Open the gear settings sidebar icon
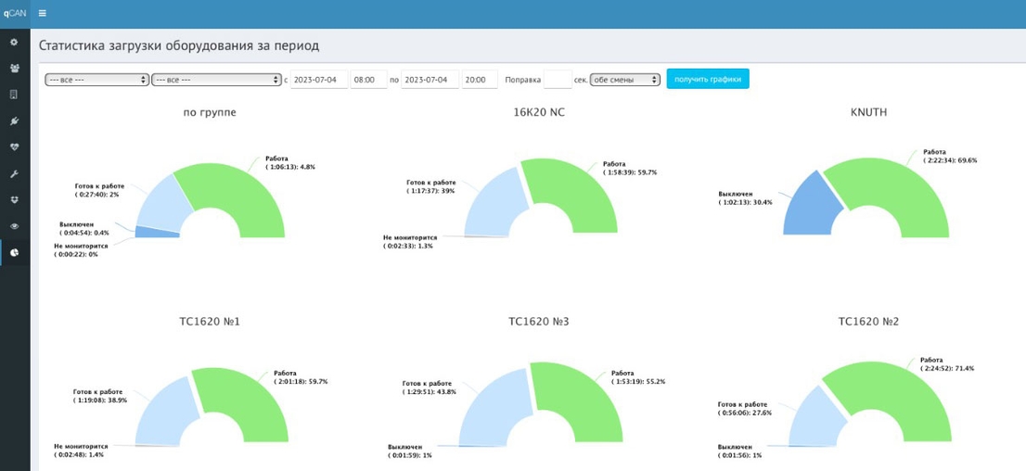The image size is (1026, 471). tap(15, 42)
